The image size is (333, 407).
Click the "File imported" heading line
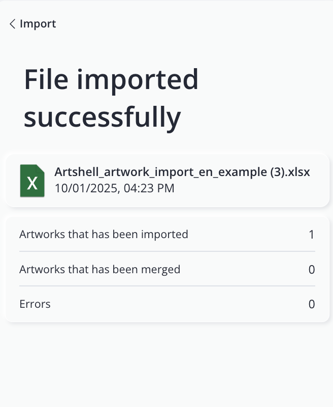click(111, 79)
